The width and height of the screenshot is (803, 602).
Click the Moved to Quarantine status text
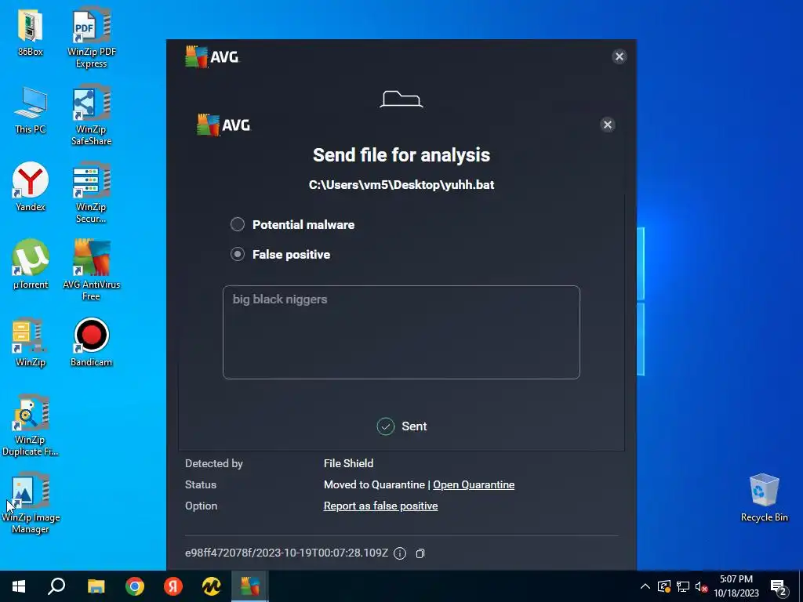[x=374, y=484]
